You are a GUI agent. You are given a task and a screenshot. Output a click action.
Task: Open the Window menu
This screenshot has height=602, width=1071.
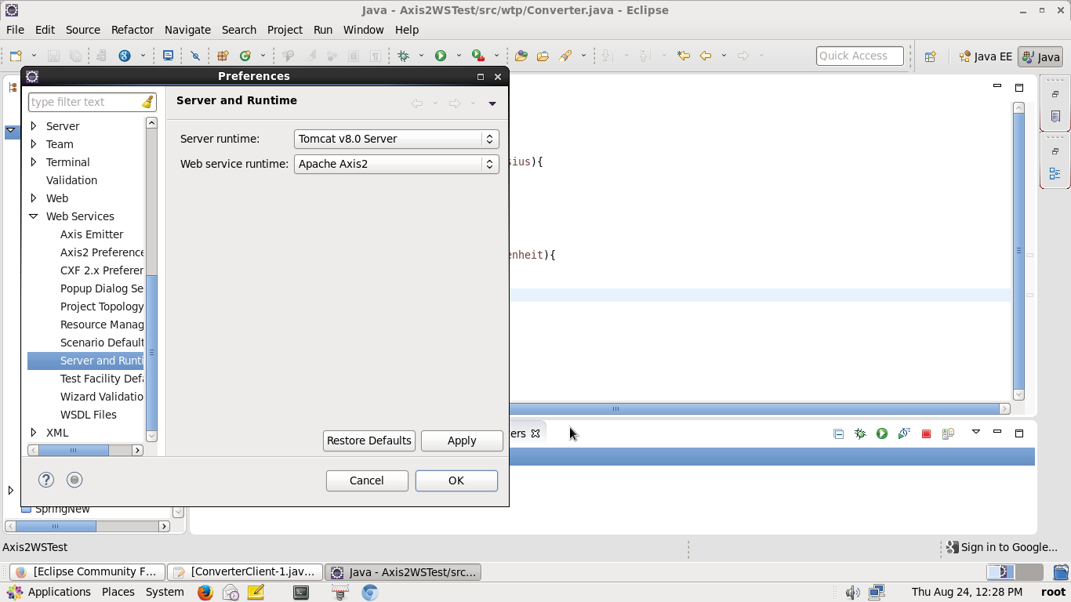[363, 30]
